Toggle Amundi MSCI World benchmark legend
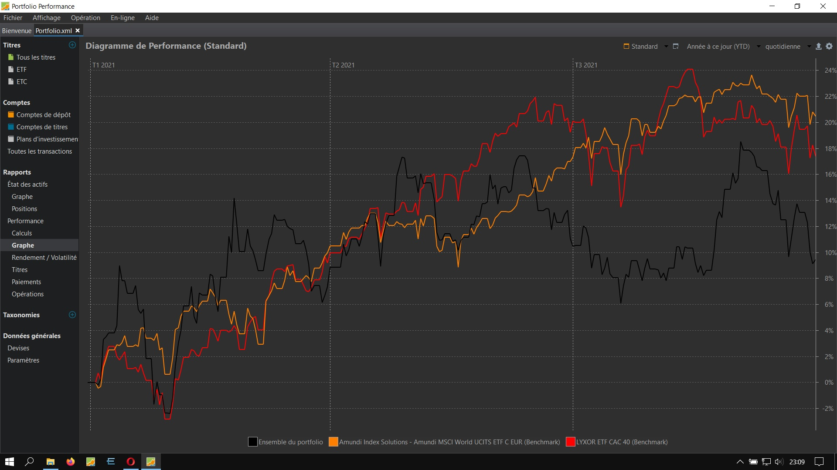The width and height of the screenshot is (837, 470). 449,442
